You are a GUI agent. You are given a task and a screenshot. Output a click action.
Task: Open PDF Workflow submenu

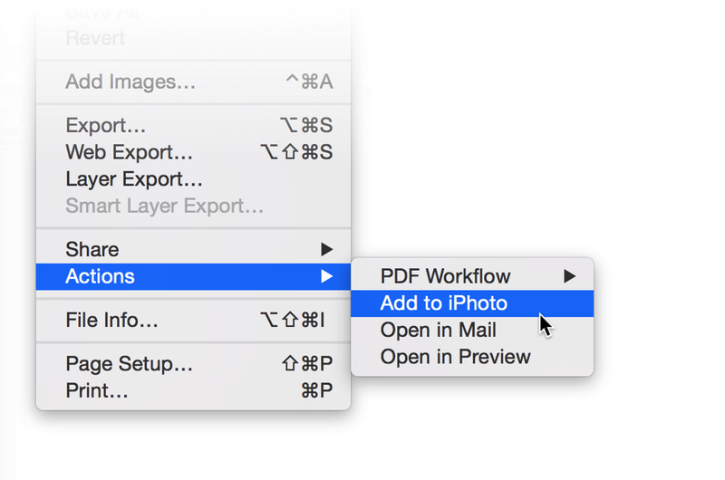click(445, 276)
